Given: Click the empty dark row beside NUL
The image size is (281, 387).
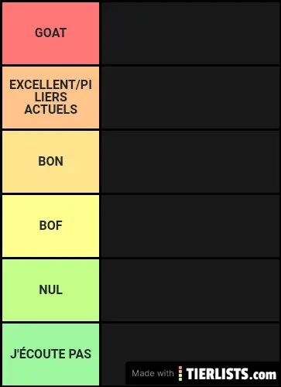Looking at the screenshot, I should point(190,290).
